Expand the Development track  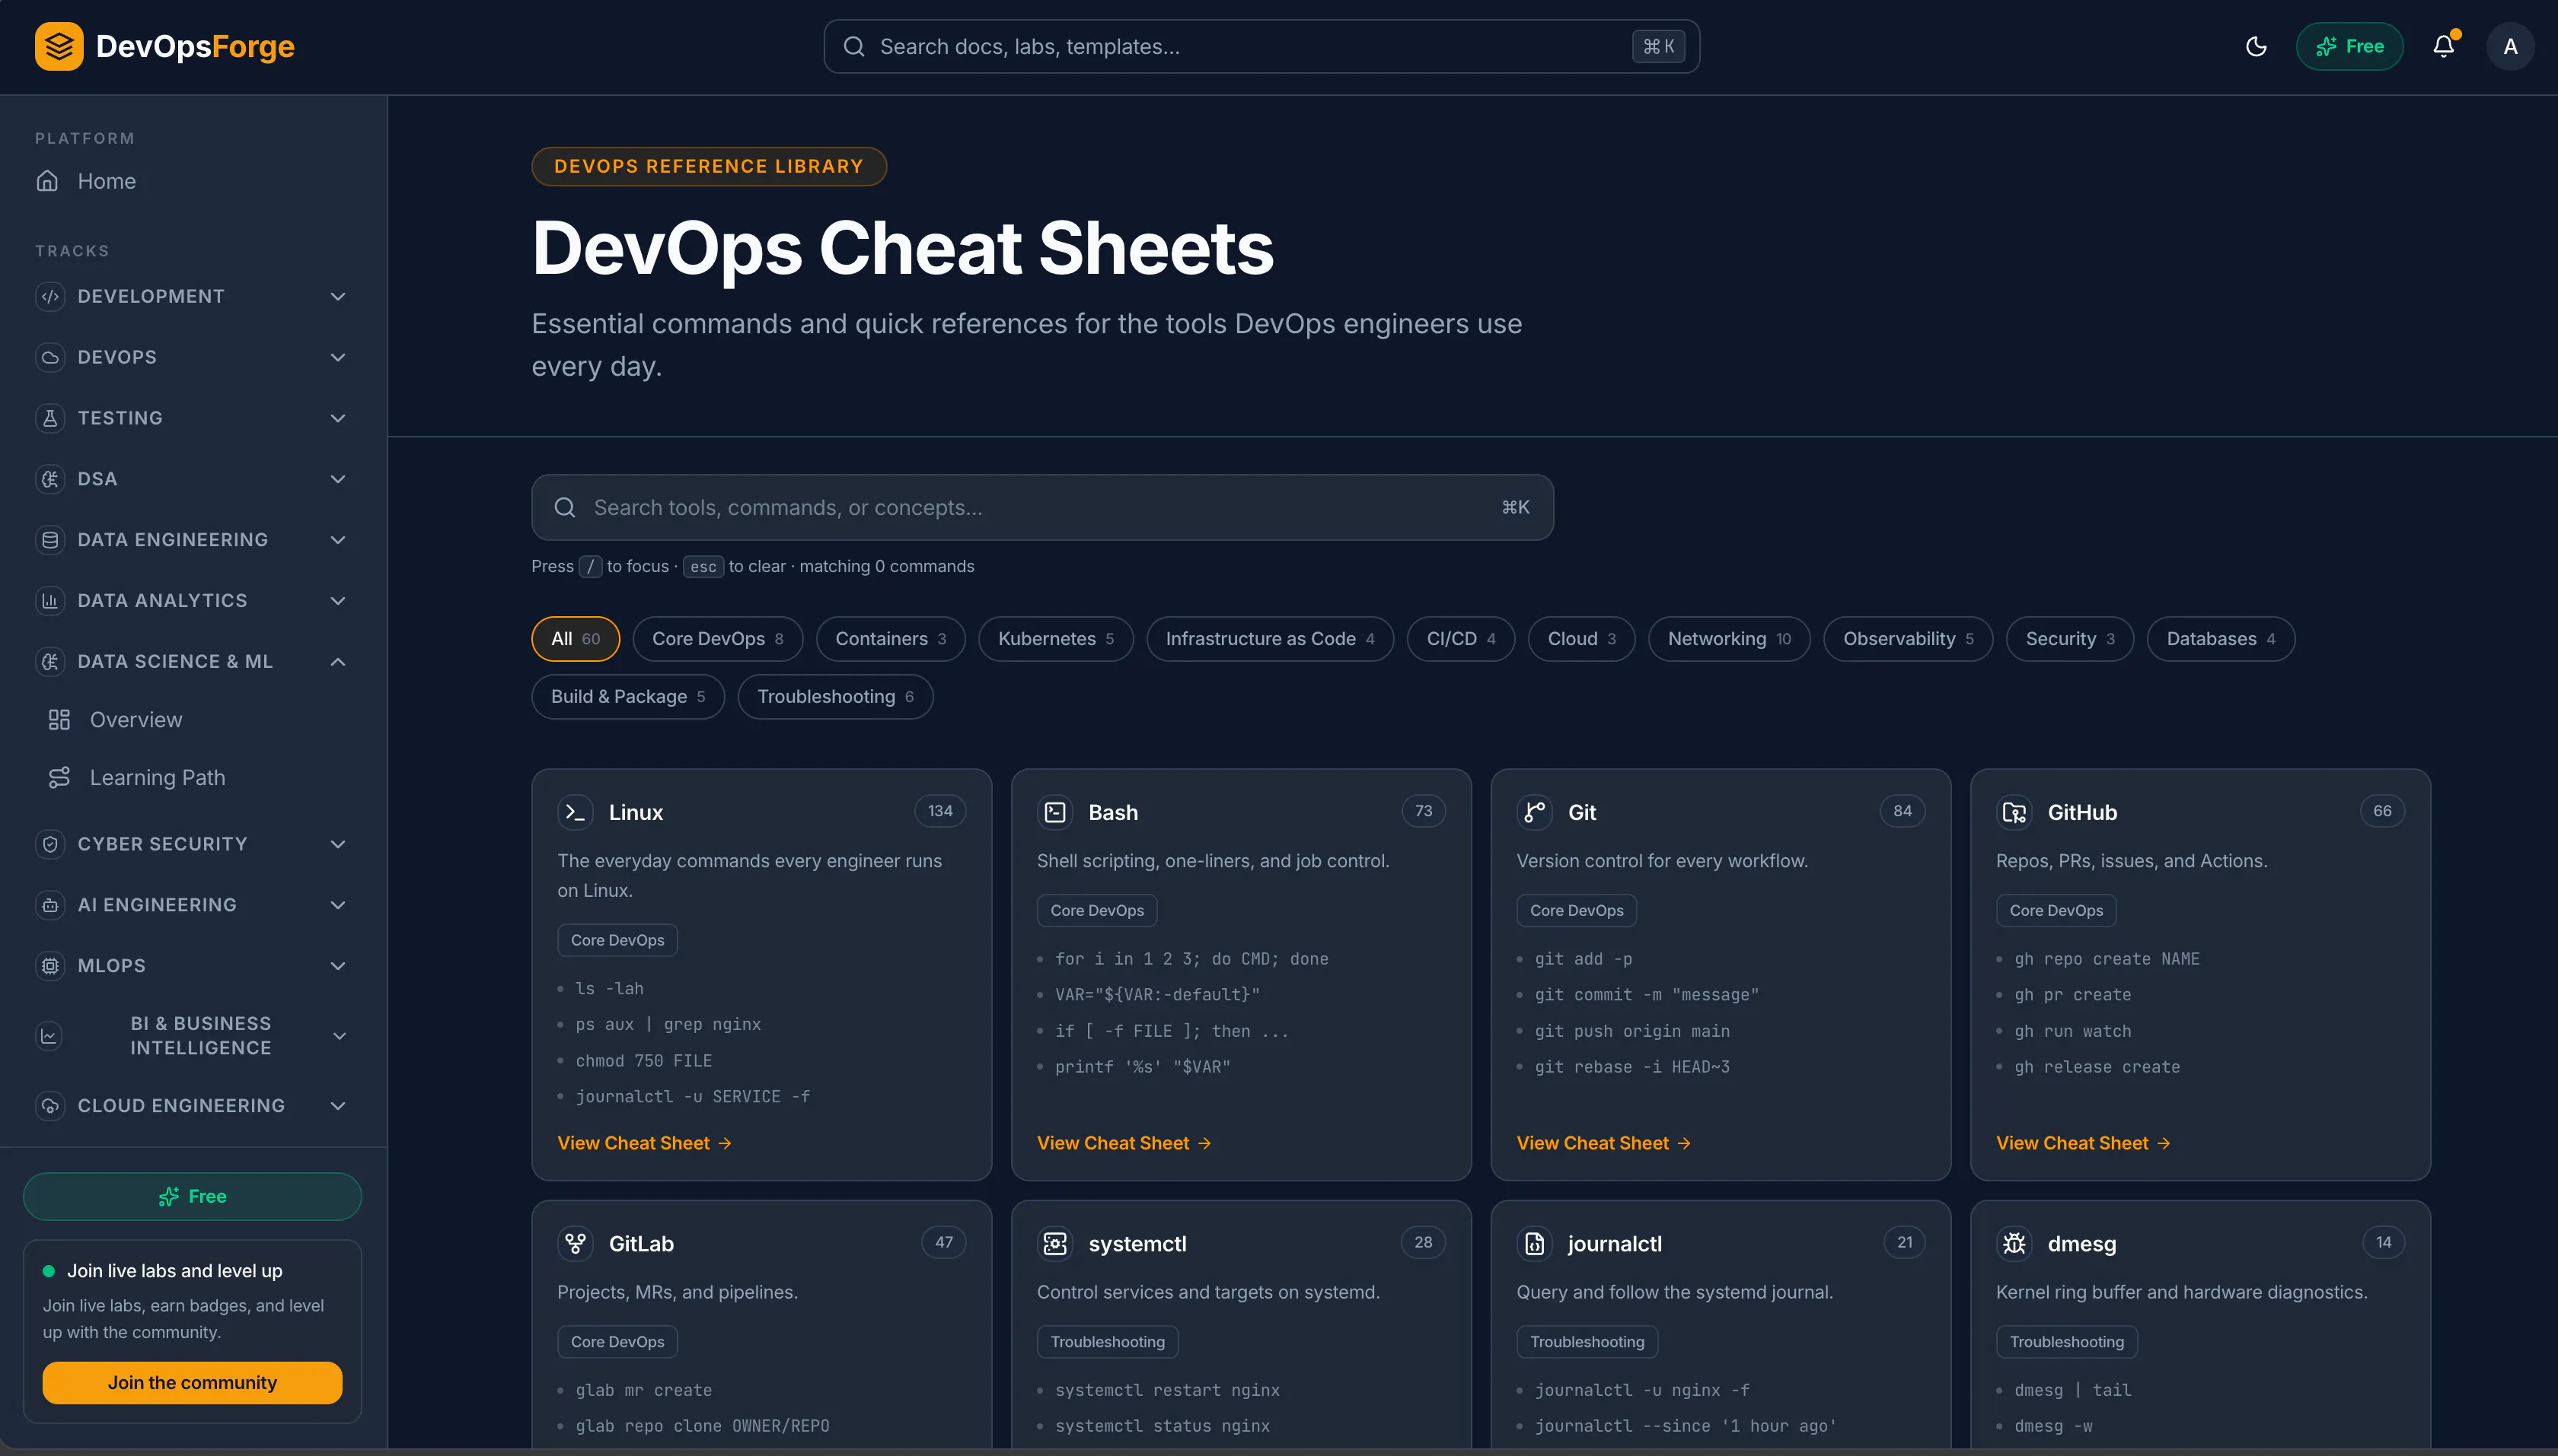[x=190, y=297]
